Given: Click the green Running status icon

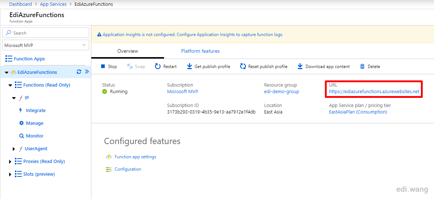Looking at the screenshot, I should (105, 92).
